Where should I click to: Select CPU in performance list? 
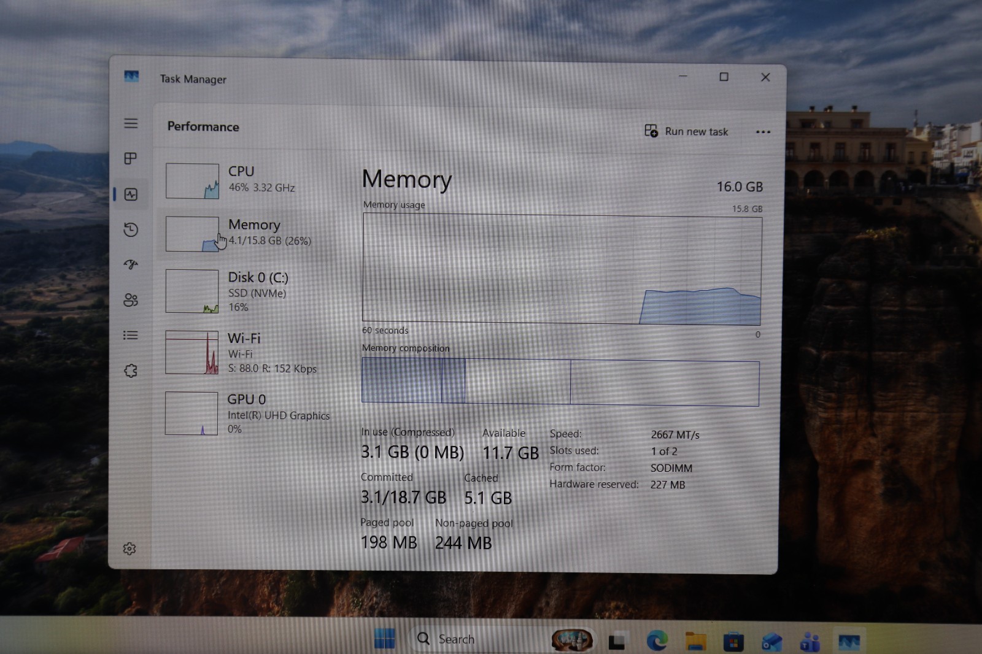pyautogui.click(x=252, y=180)
